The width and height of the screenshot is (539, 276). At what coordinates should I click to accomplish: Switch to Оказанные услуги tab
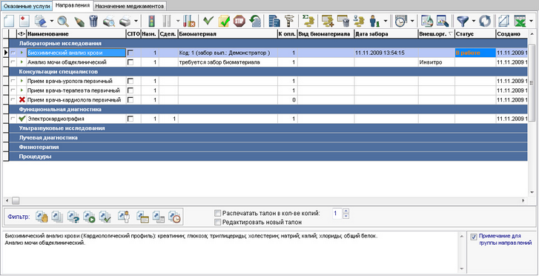coord(27,6)
